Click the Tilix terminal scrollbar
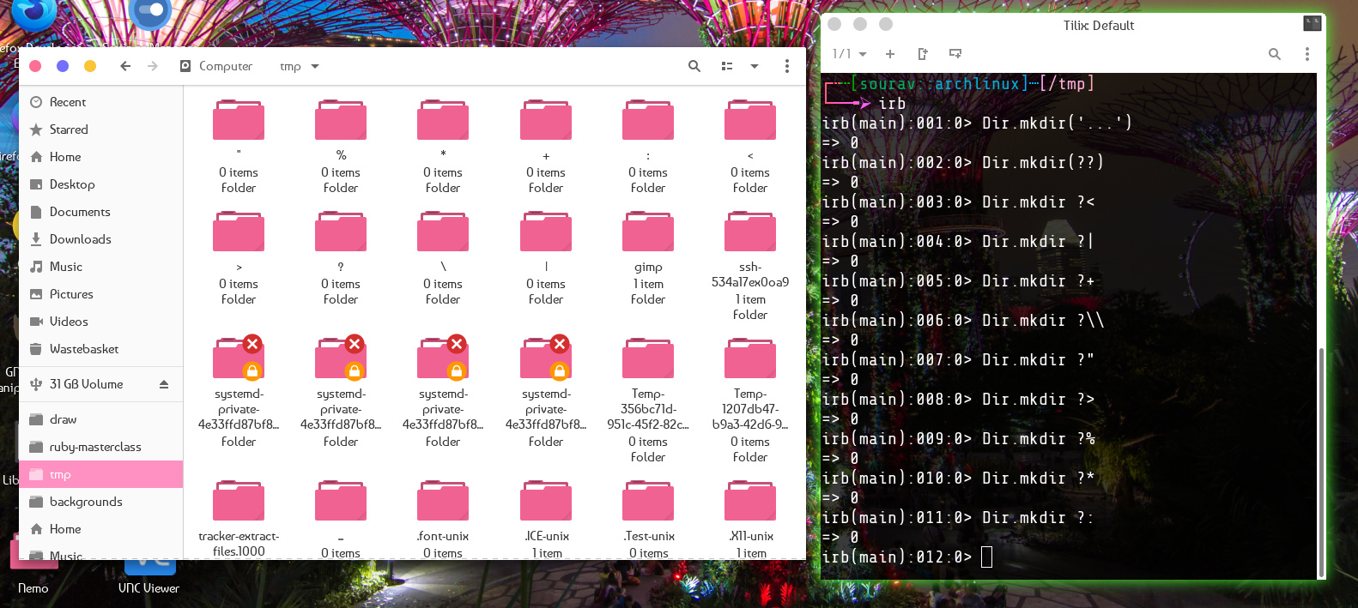The height and width of the screenshot is (608, 1358). pyautogui.click(x=1321, y=463)
